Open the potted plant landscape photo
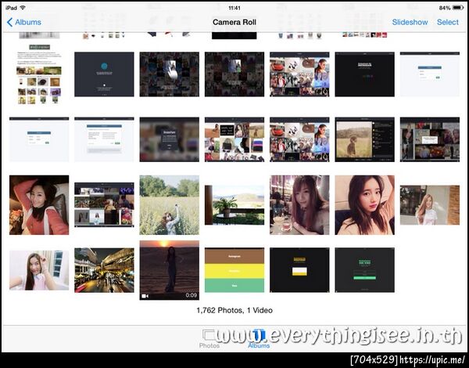 pyautogui.click(x=234, y=205)
